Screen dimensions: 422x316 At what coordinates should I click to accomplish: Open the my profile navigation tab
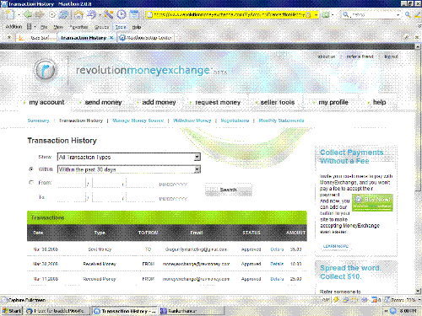[333, 102]
